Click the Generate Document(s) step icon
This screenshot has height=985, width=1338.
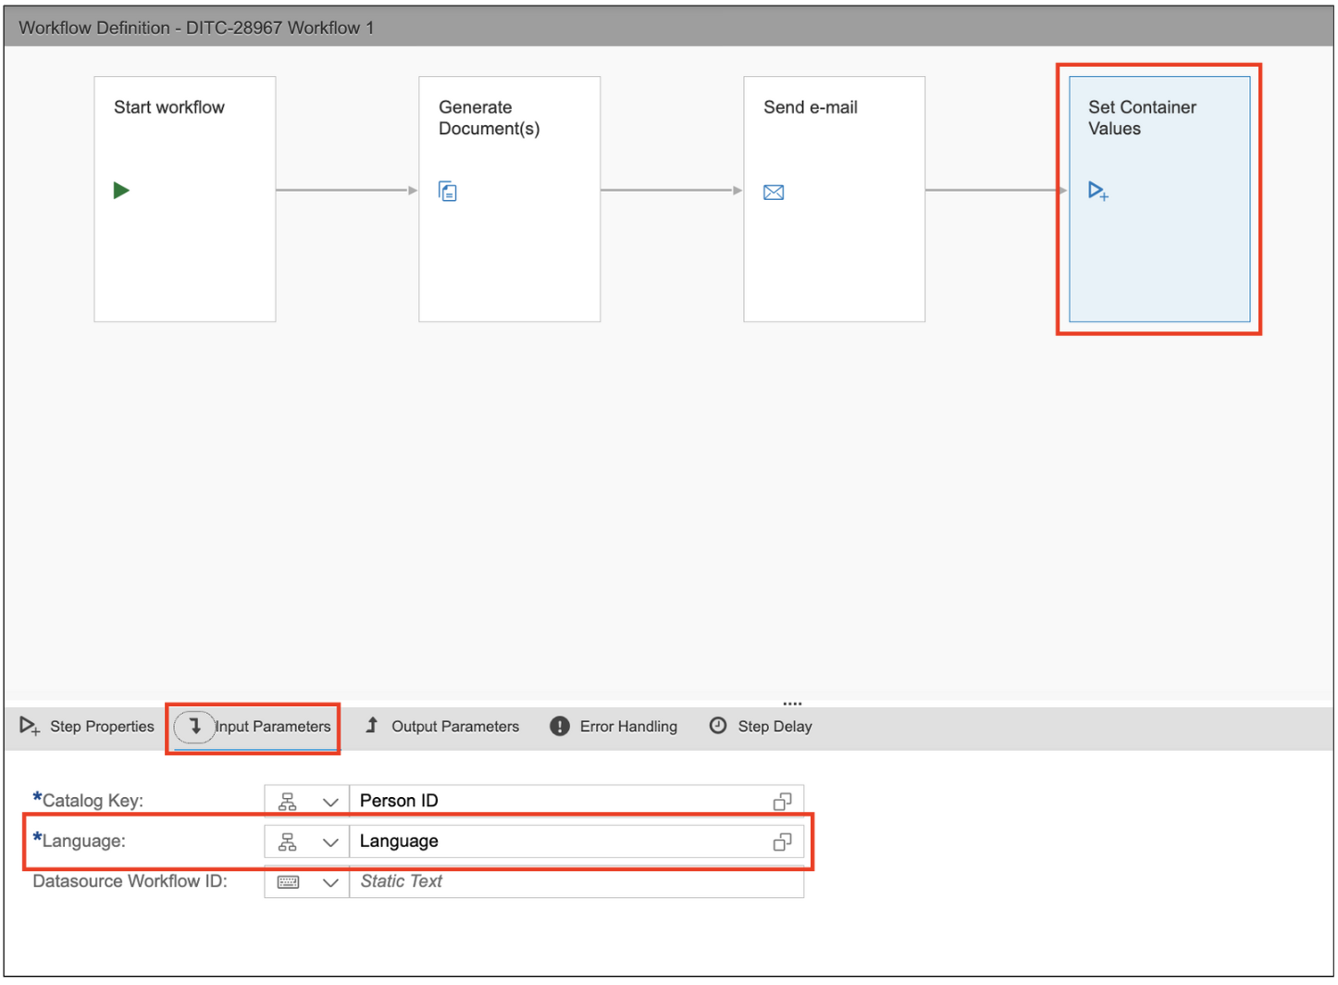tap(448, 192)
